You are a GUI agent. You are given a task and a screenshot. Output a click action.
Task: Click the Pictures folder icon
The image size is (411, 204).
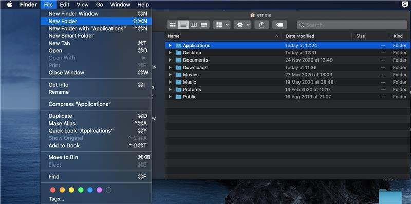[178, 89]
